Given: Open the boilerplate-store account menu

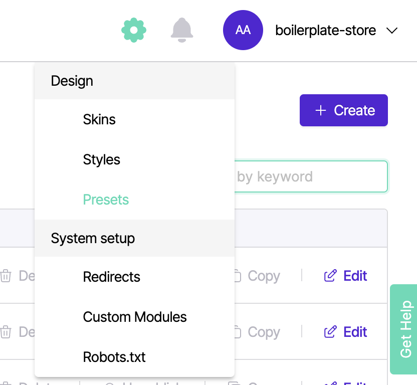Looking at the screenshot, I should click(x=325, y=31).
